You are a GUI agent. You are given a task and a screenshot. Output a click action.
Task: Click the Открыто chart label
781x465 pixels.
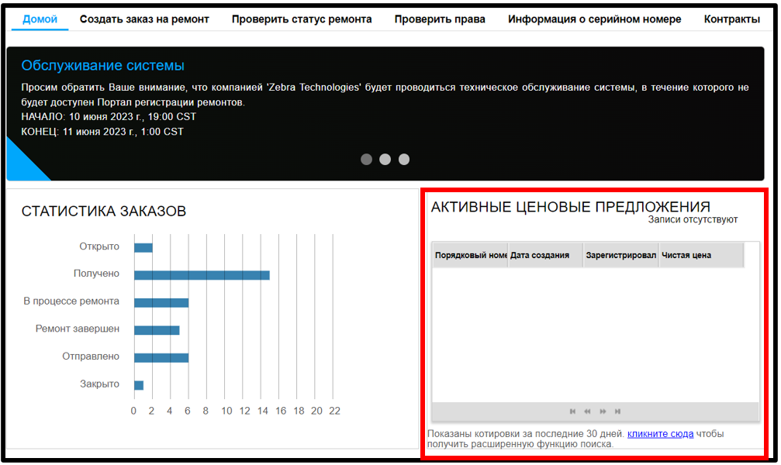(99, 246)
